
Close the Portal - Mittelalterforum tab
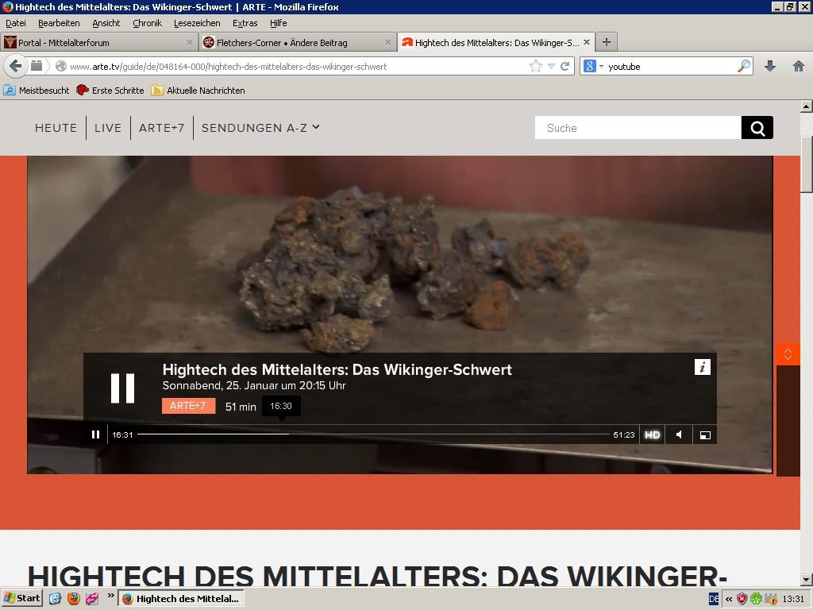click(x=189, y=43)
